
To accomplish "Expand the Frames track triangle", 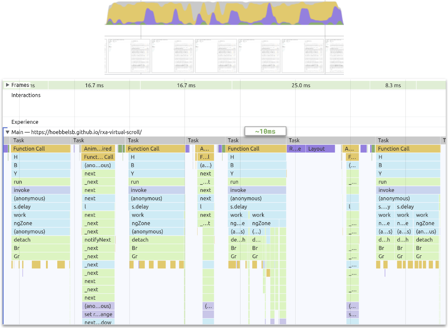I will 7,85.
